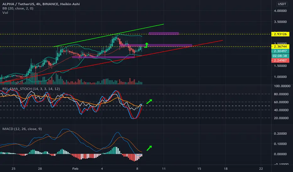Click the 1.50000 price axis value

pos(280,66)
